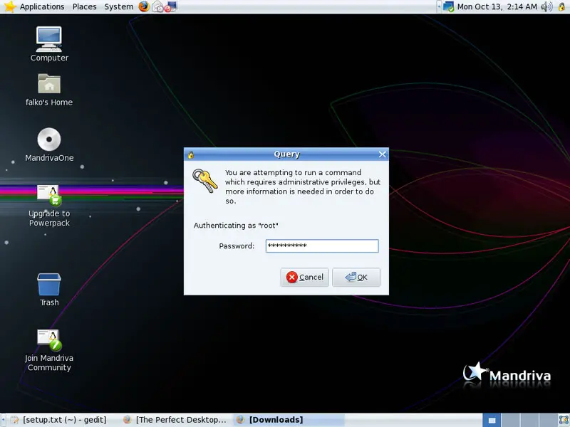570x427 pixels.
Task: Click the keys icon in the Query dialog
Action: point(204,181)
